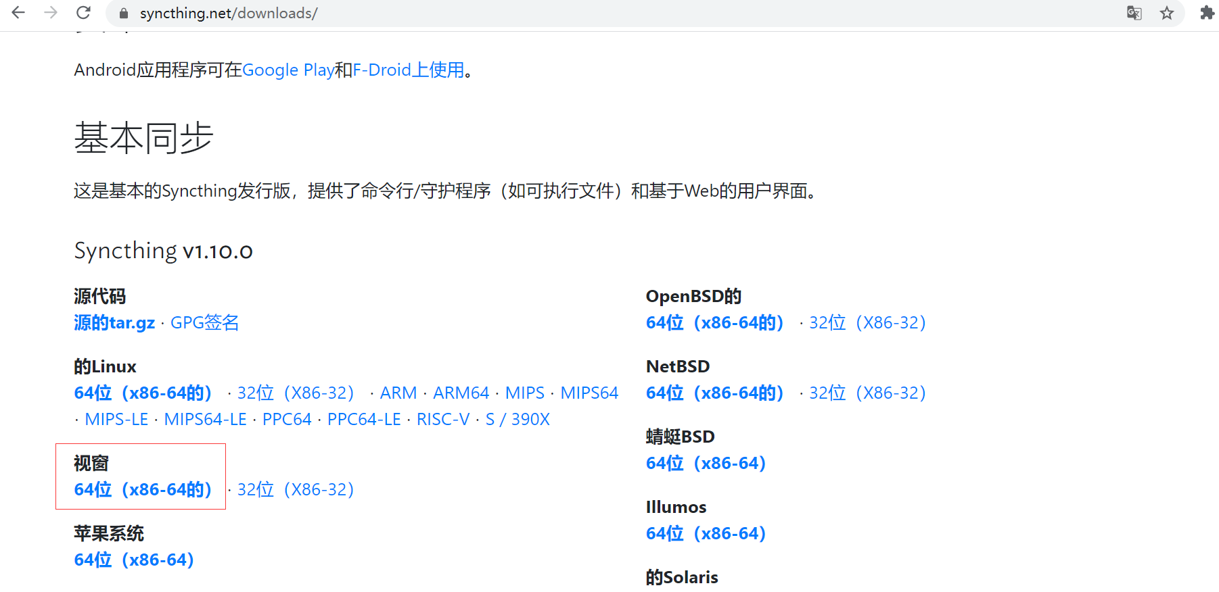Image resolution: width=1219 pixels, height=592 pixels.
Task: Download OpenBSD 32位 (X86-32) build
Action: coord(868,322)
